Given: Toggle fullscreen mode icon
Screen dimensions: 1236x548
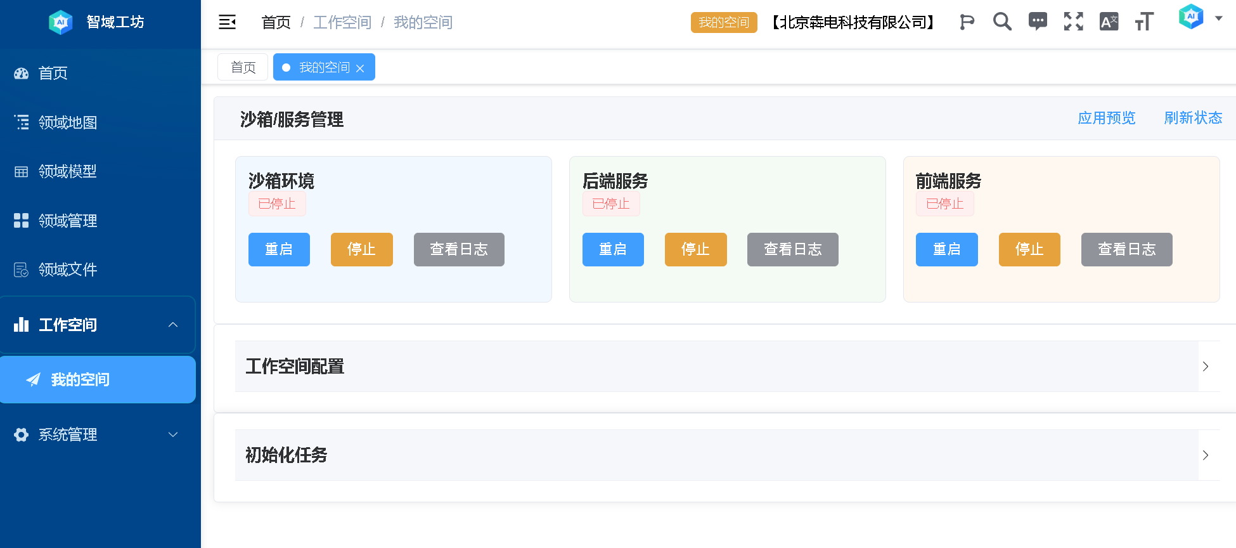Looking at the screenshot, I should [1073, 22].
